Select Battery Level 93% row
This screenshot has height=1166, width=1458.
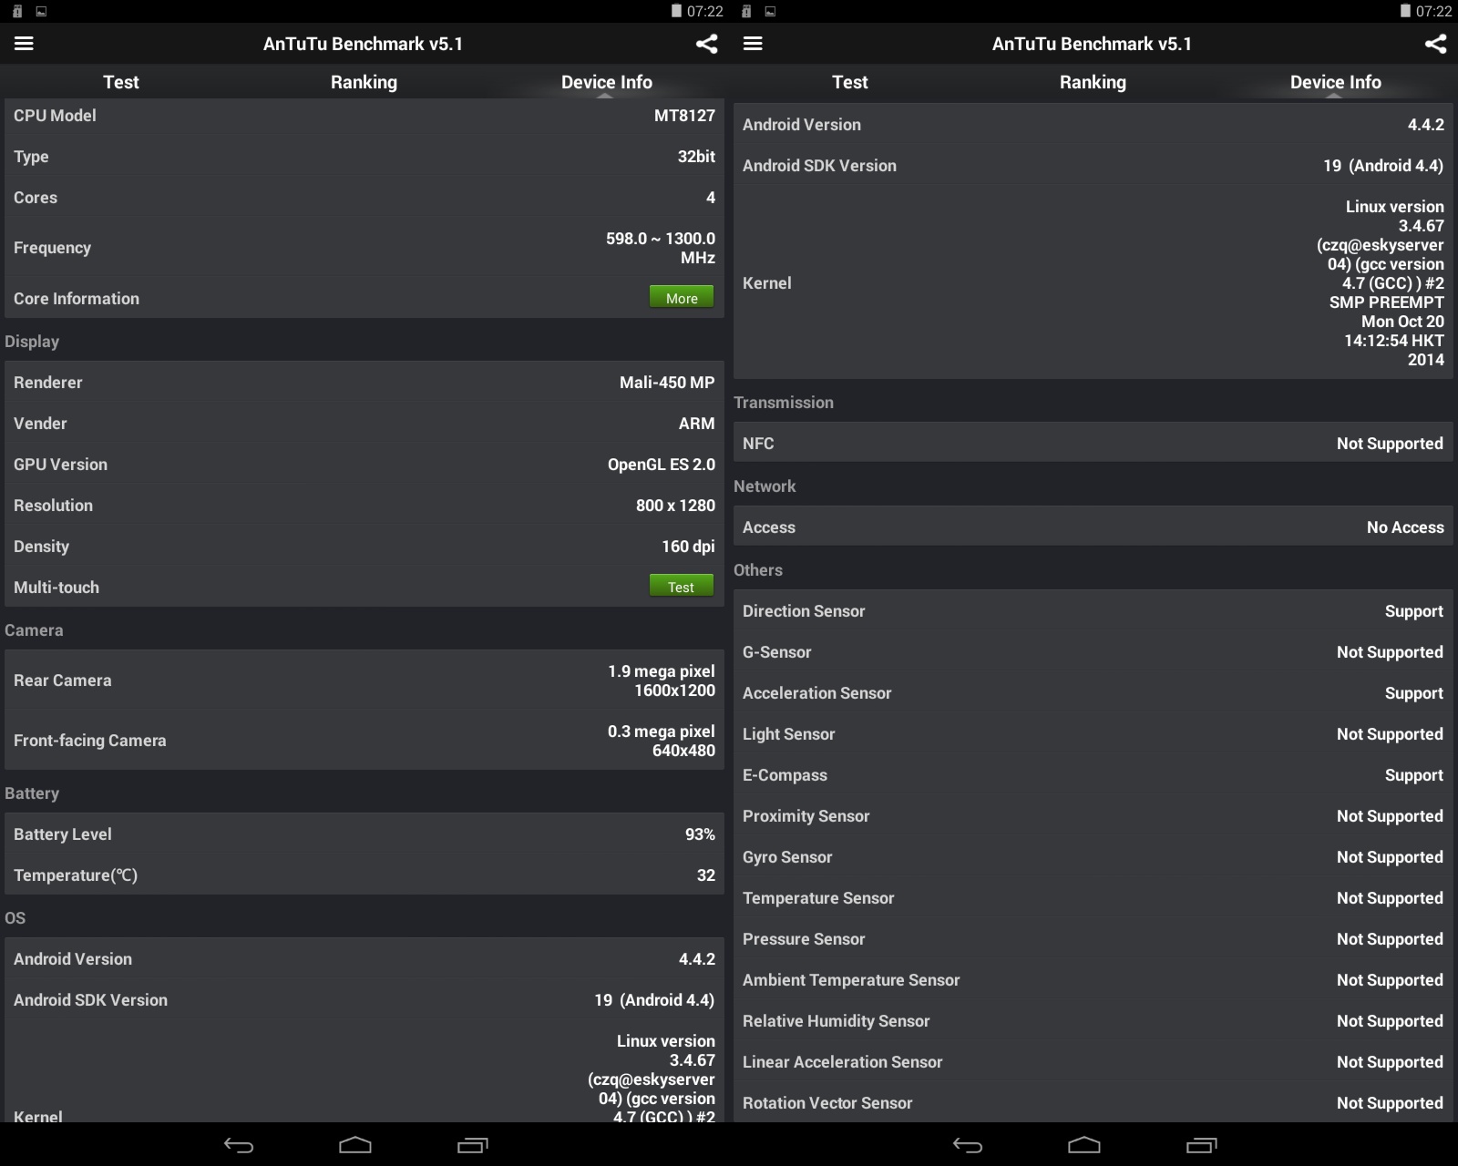364,834
